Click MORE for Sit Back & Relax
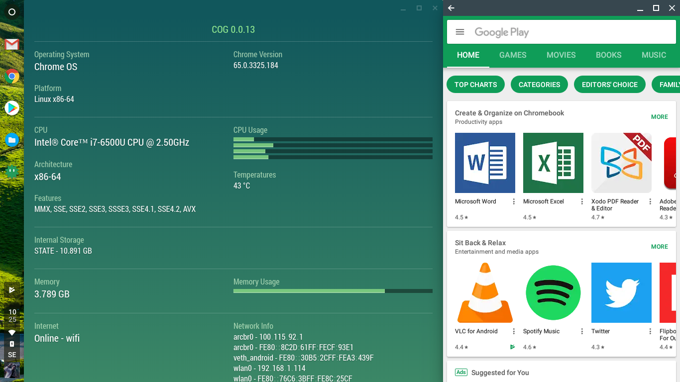The image size is (680, 382). (x=660, y=247)
